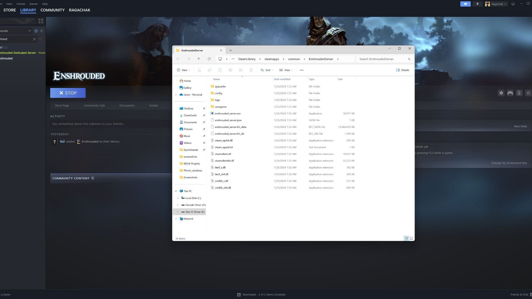The image size is (532, 299).
Task: Click Steam Downloads status bar
Action: (261, 295)
